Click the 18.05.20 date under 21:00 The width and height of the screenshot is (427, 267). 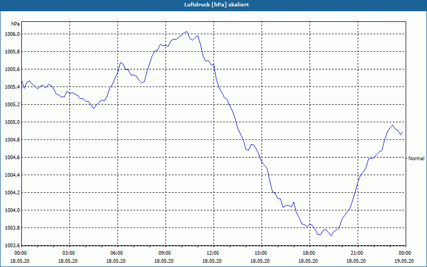[x=355, y=261]
